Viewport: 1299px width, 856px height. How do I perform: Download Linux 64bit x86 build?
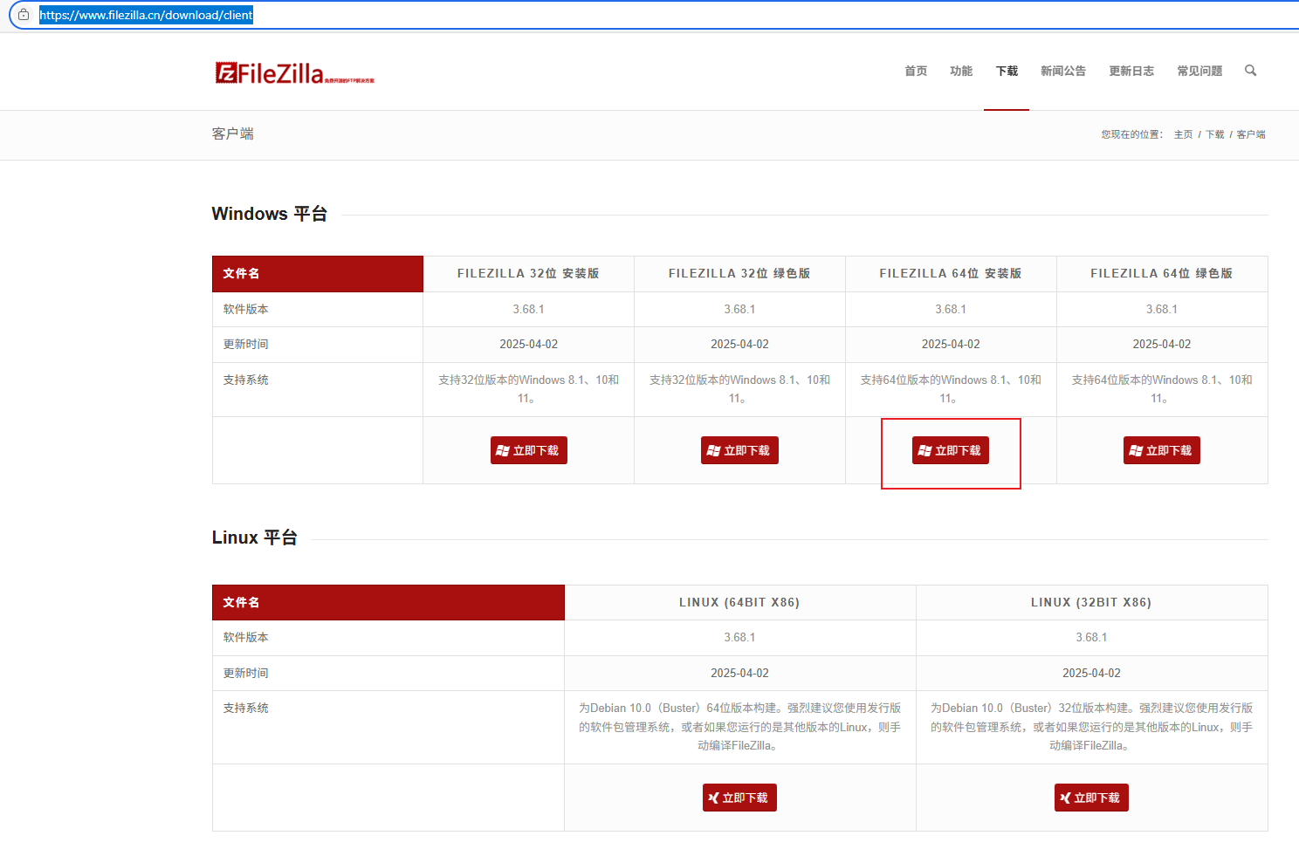739,798
